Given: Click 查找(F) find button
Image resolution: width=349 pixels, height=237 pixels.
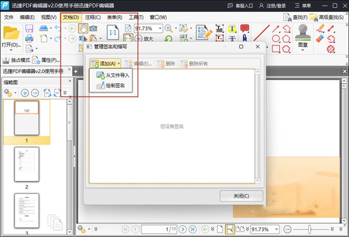Looking at the screenshot, I should [296, 17].
